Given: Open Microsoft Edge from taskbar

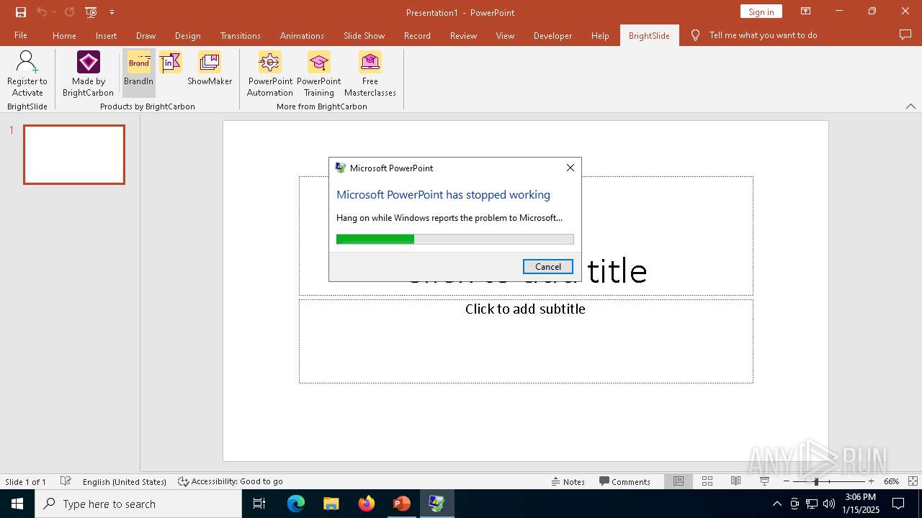Looking at the screenshot, I should (x=296, y=504).
